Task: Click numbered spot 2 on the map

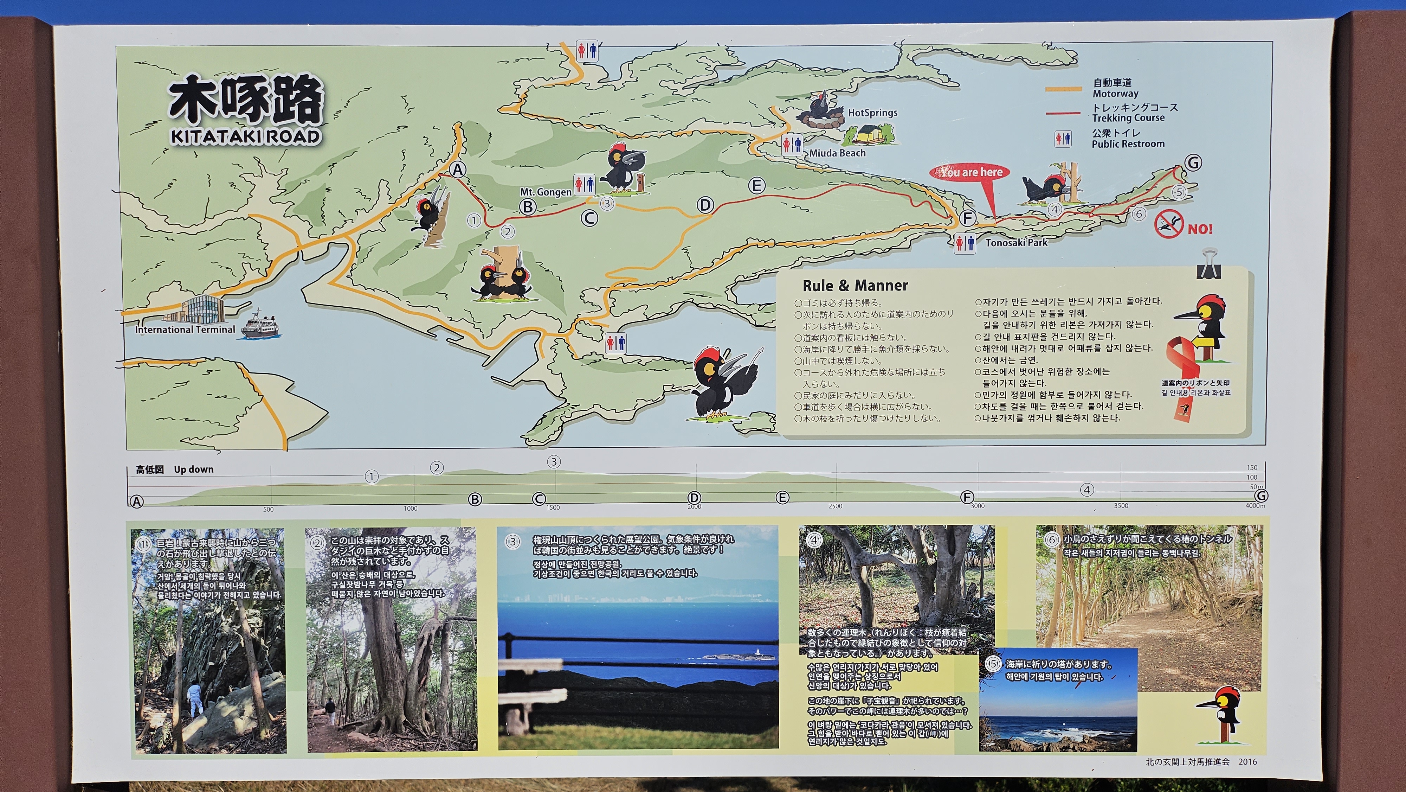Action: 508,232
